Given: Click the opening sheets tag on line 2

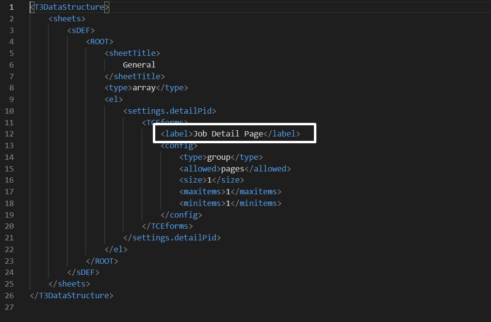Looking at the screenshot, I should [x=67, y=18].
